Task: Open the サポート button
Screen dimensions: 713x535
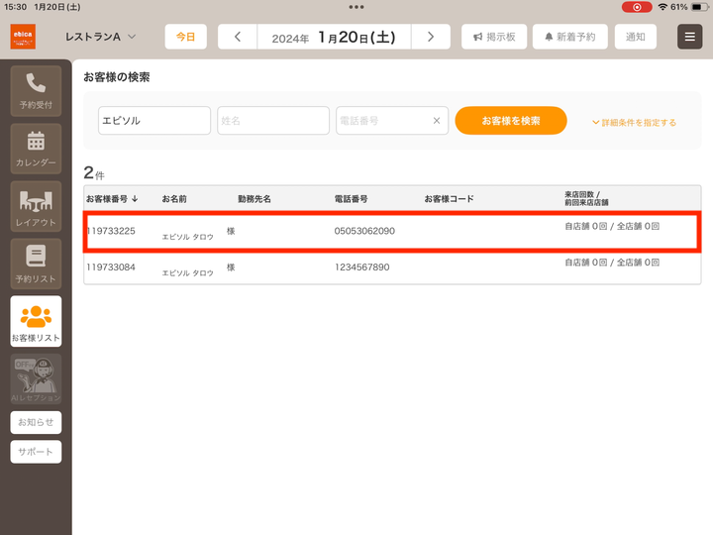Action: coord(36,452)
